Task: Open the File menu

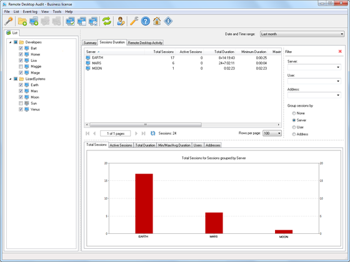Action: [7, 12]
